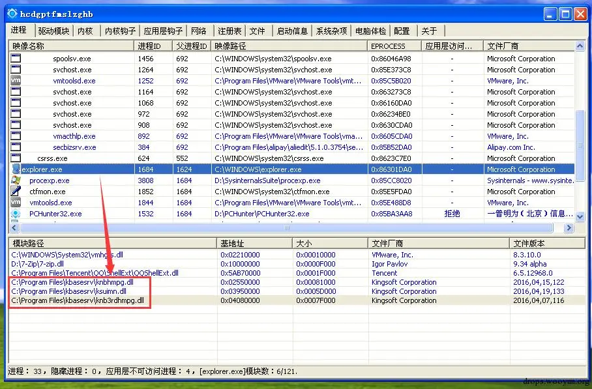Click the 文件版本 column header
The height and width of the screenshot is (389, 592).
548,243
